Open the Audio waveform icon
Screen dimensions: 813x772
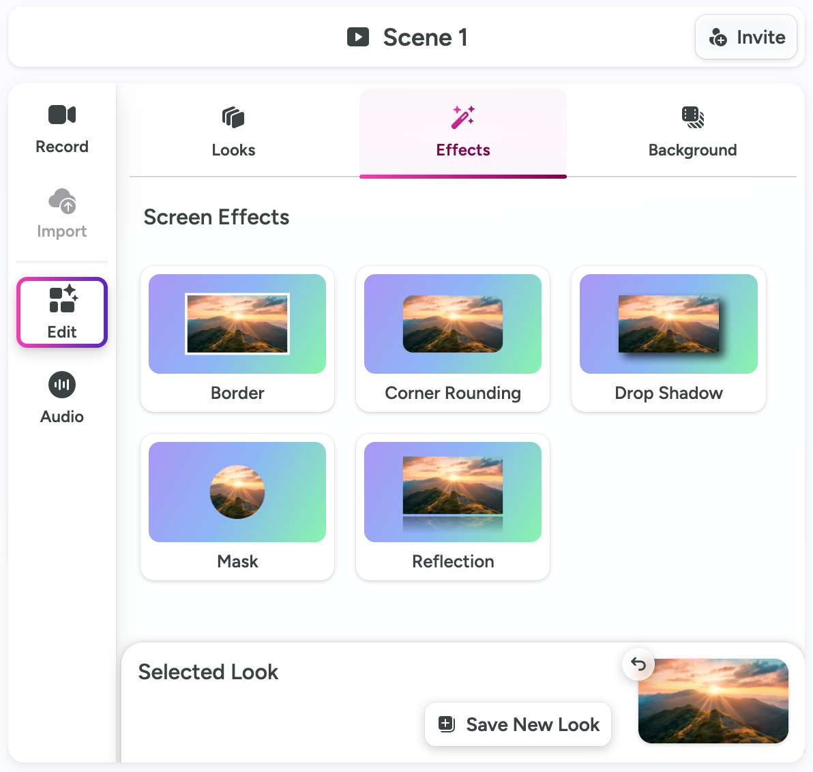(x=61, y=385)
